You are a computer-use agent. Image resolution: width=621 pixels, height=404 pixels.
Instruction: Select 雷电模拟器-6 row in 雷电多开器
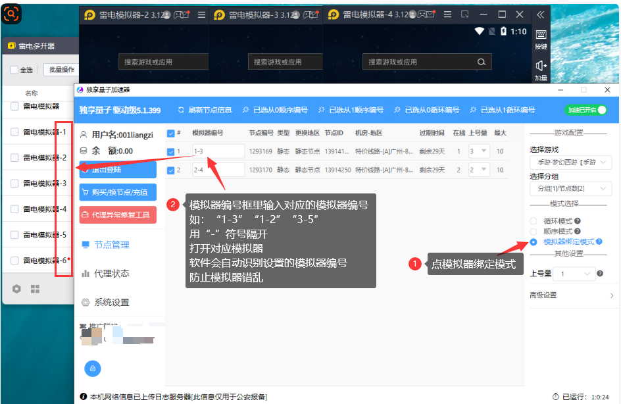point(37,261)
